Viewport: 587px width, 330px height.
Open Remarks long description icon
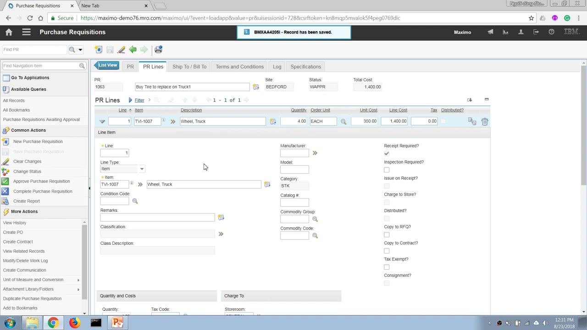pos(221,217)
